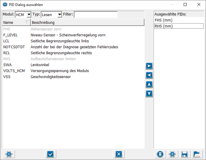The image size is (206, 160).
Task: Save PID list with the floppy disk icon
Action: coord(184,154)
